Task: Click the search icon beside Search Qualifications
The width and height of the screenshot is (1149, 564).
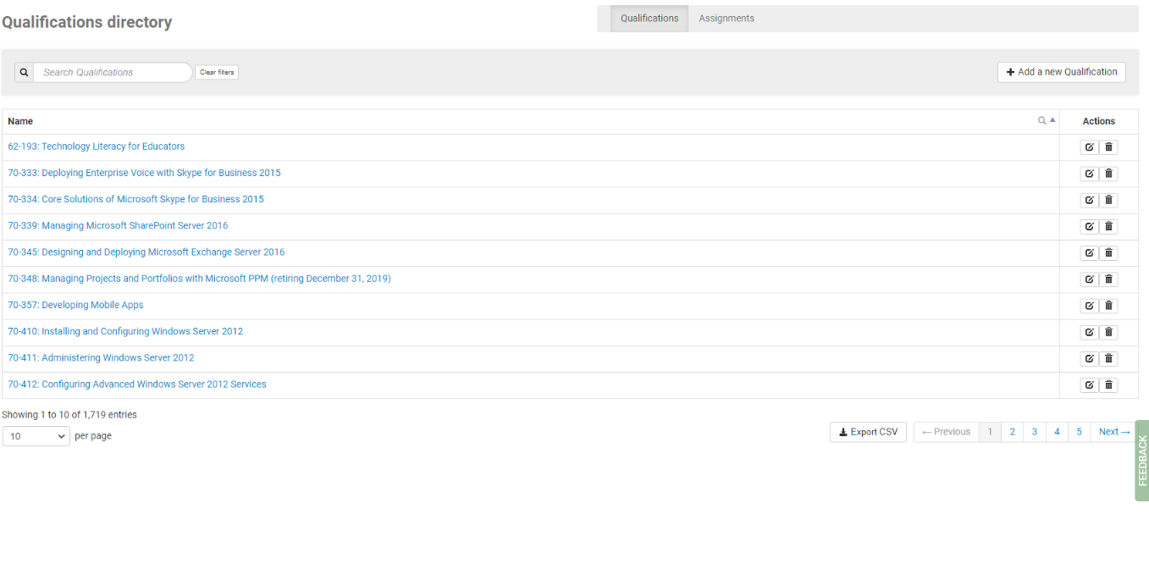Action: pyautogui.click(x=24, y=73)
